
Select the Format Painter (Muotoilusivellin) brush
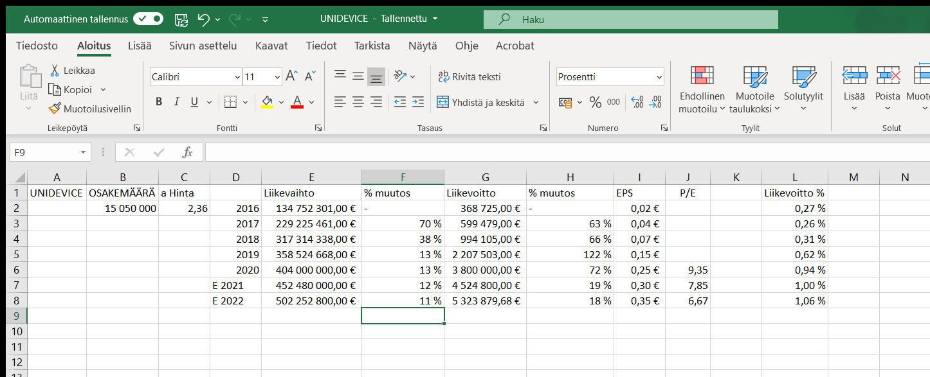(x=89, y=109)
